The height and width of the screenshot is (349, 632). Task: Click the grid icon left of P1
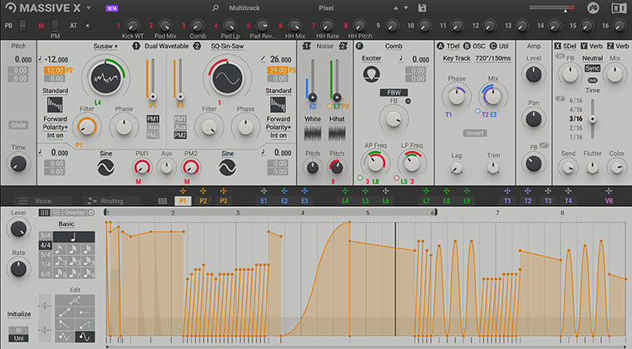coord(162,201)
